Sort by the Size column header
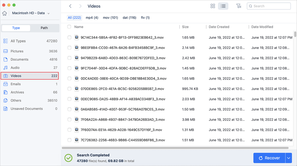Viewport: 297px width, 166px height. pos(185,27)
